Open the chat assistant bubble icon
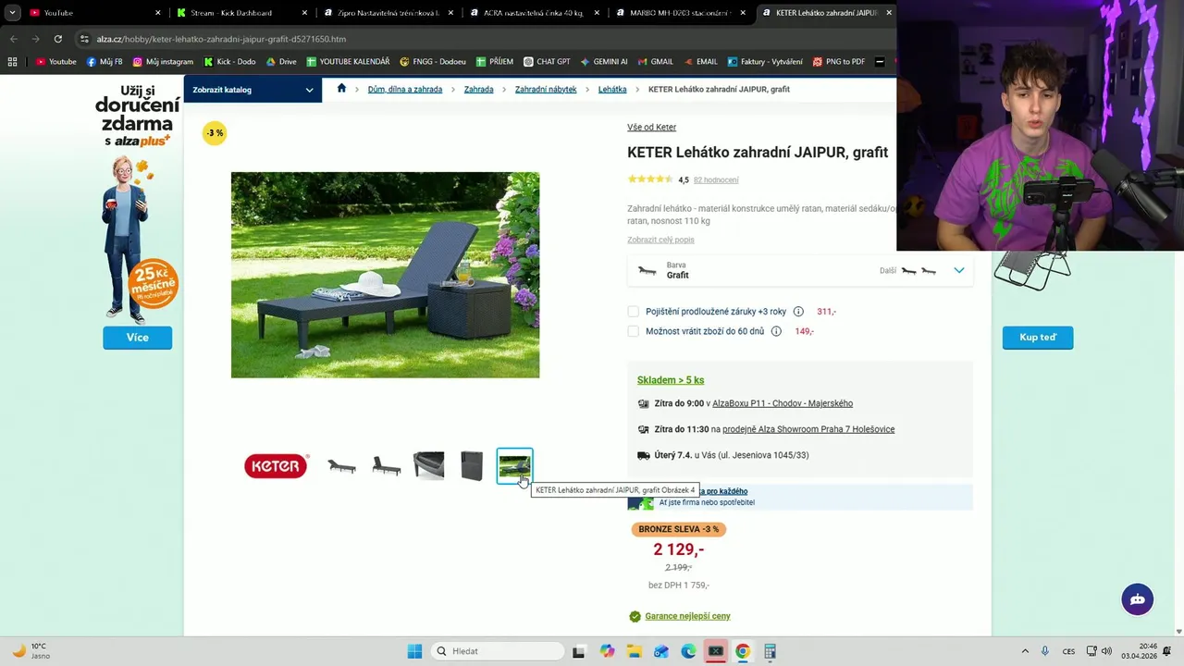 coord(1138,599)
